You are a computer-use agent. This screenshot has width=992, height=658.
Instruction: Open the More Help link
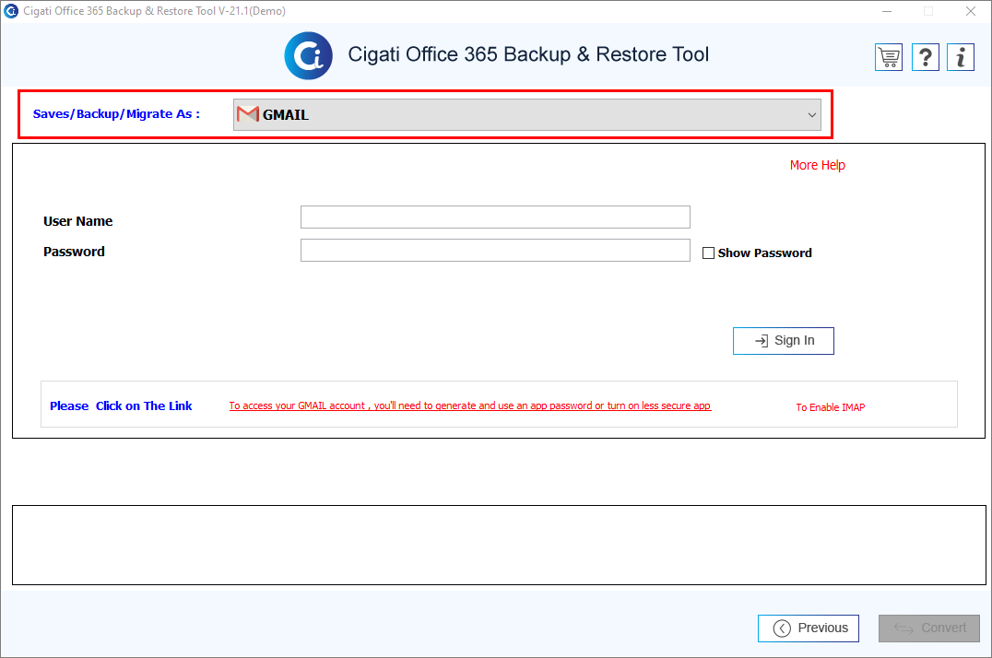click(x=818, y=165)
